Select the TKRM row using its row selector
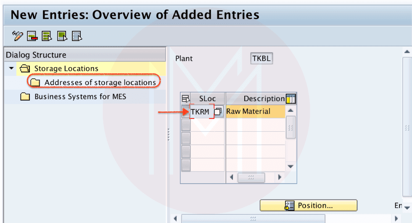412x223 pixels. [185, 112]
